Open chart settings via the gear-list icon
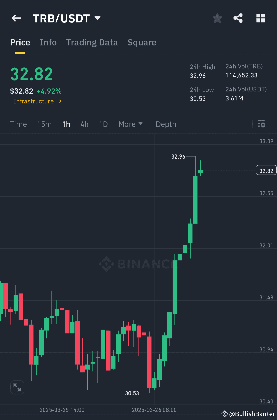The width and height of the screenshot is (277, 420). click(262, 124)
